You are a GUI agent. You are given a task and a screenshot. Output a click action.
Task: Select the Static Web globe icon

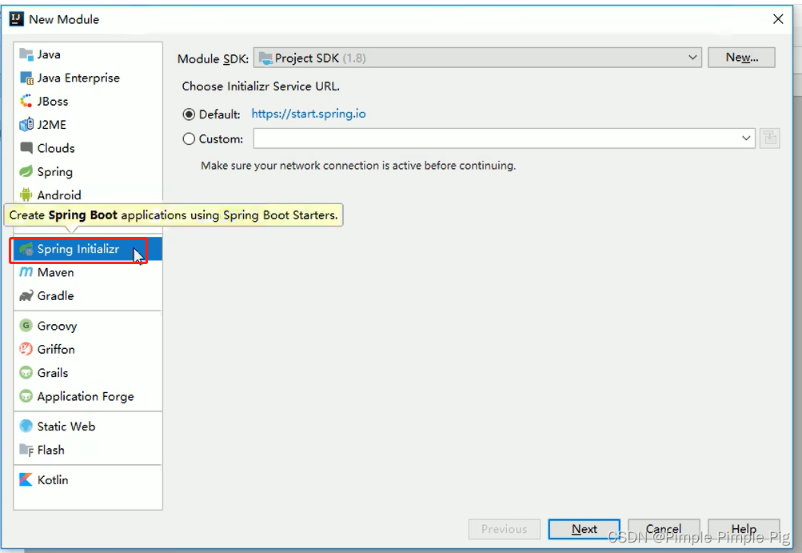coord(26,426)
